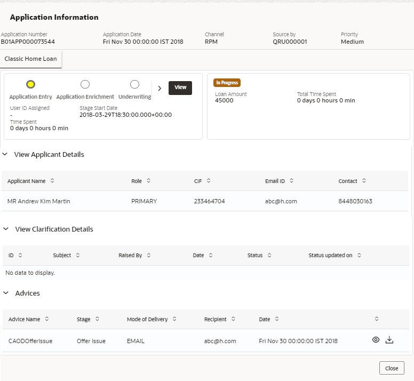
Task: Select the Application Entry stage radio
Action: 31,84
